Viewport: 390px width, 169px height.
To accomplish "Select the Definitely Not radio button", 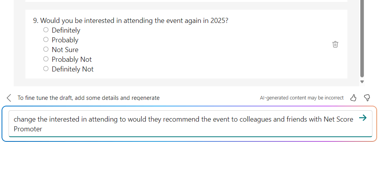I will (46, 69).
